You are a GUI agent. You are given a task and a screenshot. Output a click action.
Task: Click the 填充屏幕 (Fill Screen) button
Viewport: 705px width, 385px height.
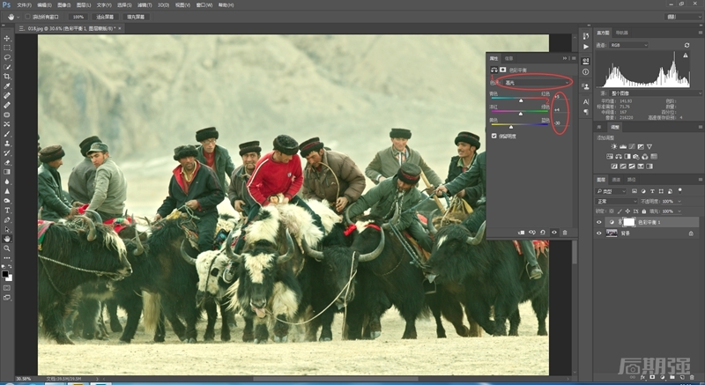pos(137,16)
